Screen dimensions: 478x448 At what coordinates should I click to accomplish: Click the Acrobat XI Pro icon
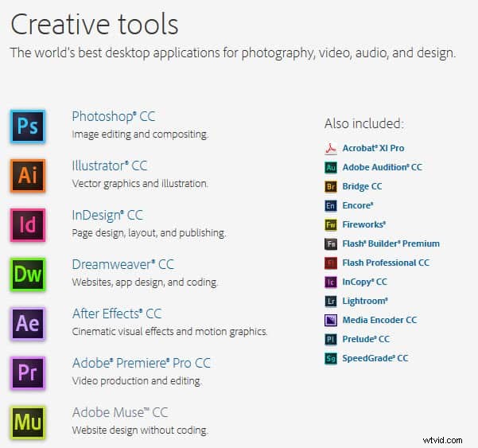click(x=331, y=149)
